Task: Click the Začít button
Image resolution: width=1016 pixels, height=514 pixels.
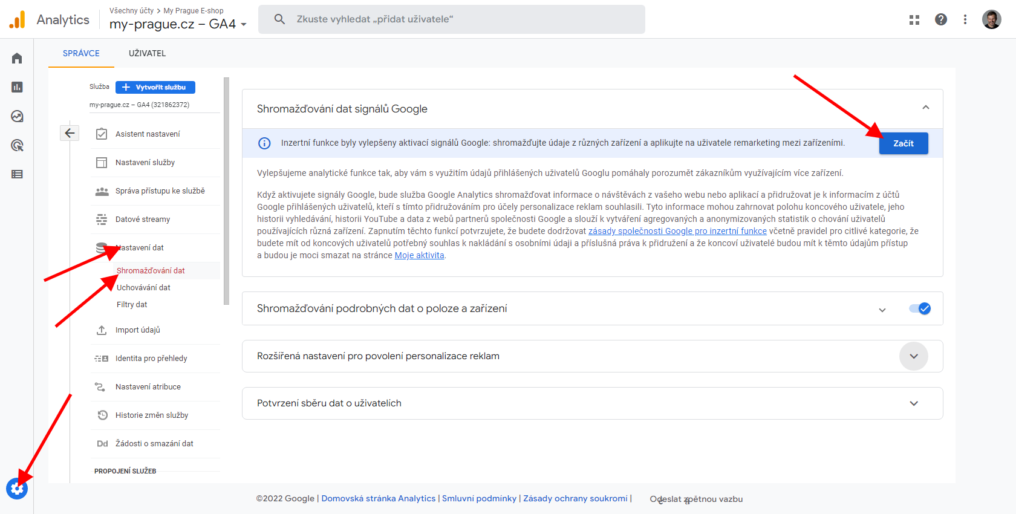Action: point(903,143)
